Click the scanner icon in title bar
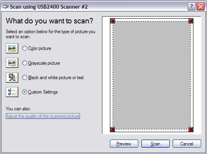 pos(5,6)
